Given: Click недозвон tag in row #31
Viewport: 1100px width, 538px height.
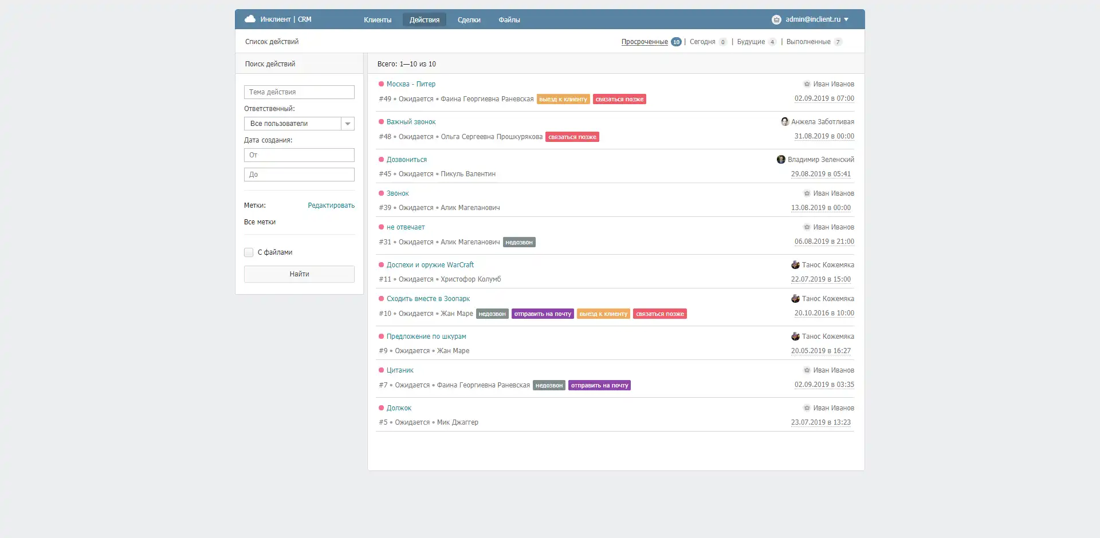Looking at the screenshot, I should 519,242.
